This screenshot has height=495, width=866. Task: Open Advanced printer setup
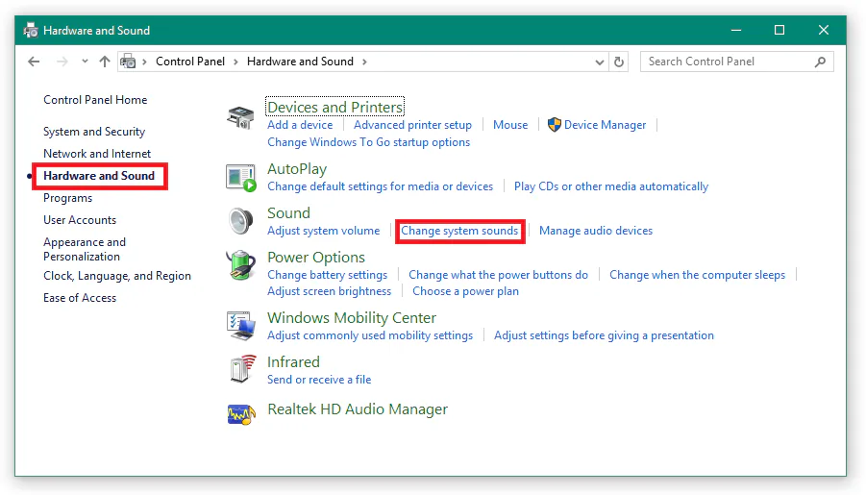[x=412, y=125]
